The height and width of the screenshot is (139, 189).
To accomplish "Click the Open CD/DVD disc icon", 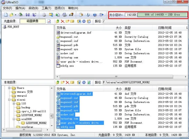I will (21, 15).
